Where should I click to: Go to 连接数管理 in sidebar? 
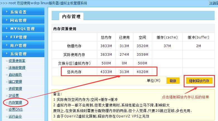(17, 68)
